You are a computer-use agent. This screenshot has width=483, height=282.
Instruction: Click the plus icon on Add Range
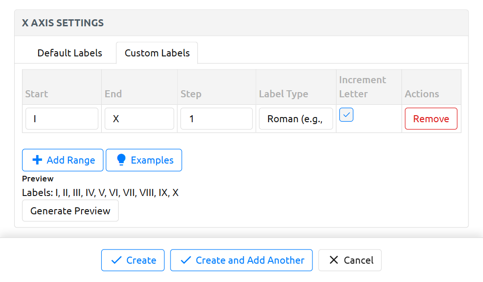pyautogui.click(x=37, y=160)
